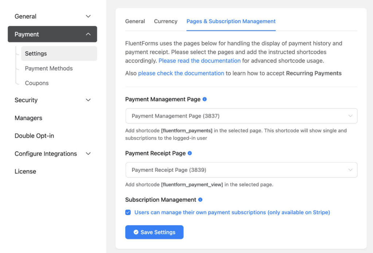Click the Save Settings button
This screenshot has width=373, height=253.
(154, 232)
